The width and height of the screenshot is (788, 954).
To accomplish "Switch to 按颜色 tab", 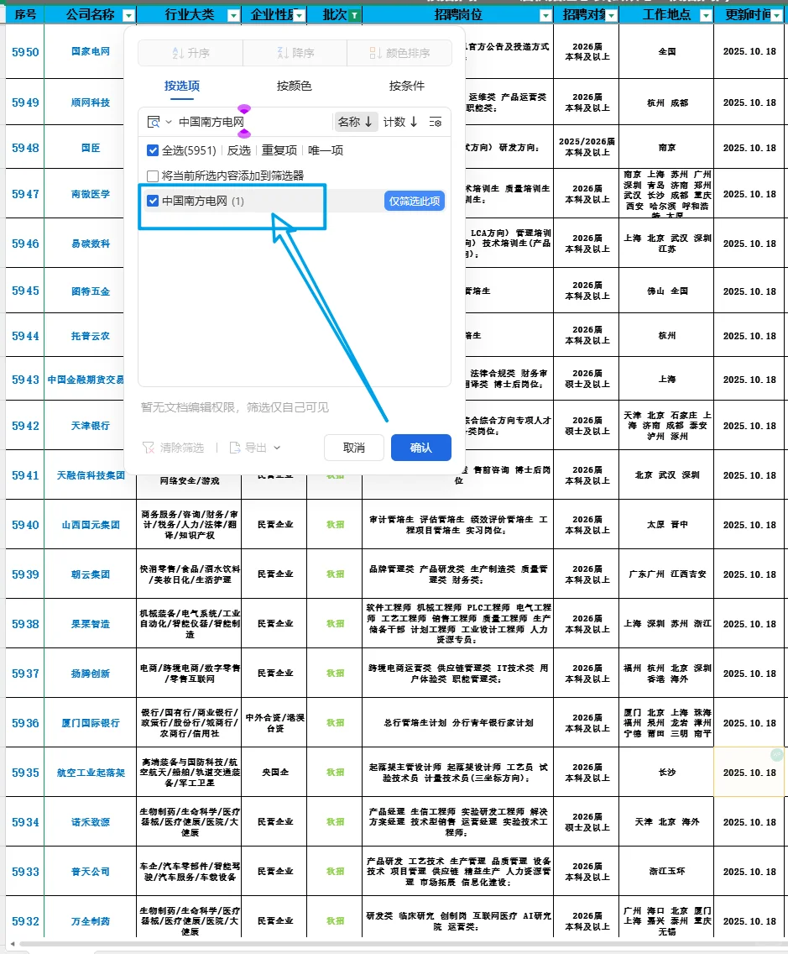I will [x=295, y=86].
